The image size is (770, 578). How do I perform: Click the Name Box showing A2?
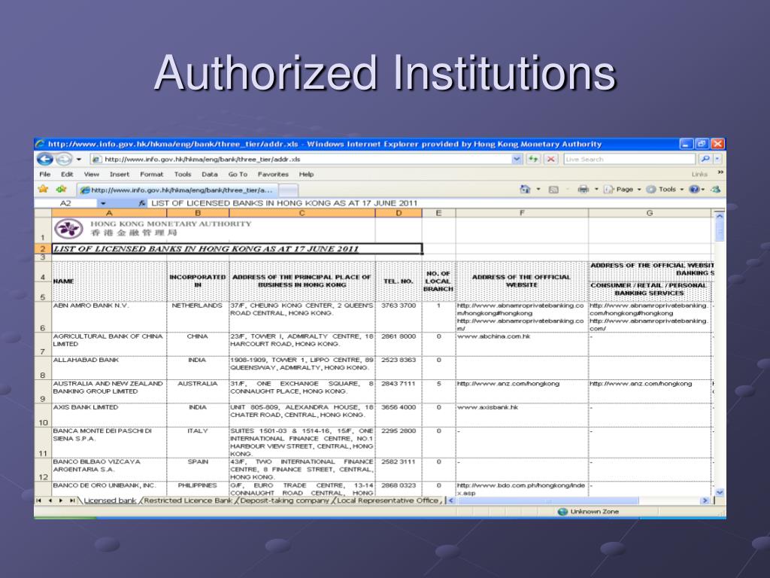point(65,203)
